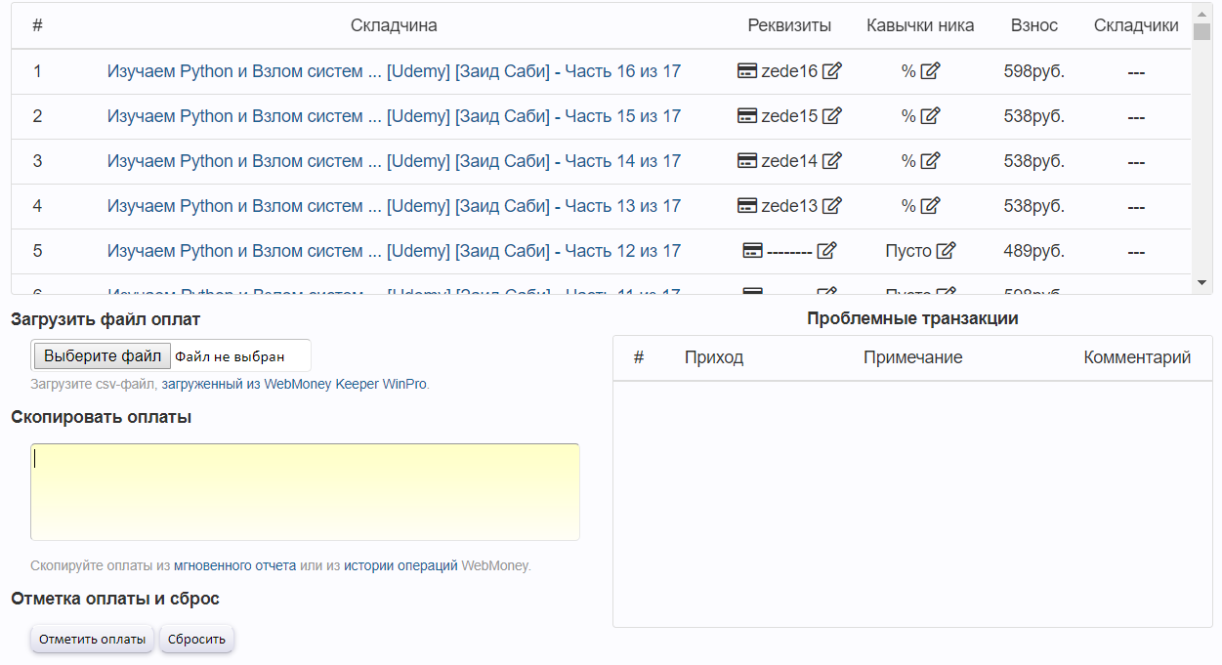The width and height of the screenshot is (1222, 665).
Task: Click 'Отметить оплаты' button
Action: tap(93, 640)
